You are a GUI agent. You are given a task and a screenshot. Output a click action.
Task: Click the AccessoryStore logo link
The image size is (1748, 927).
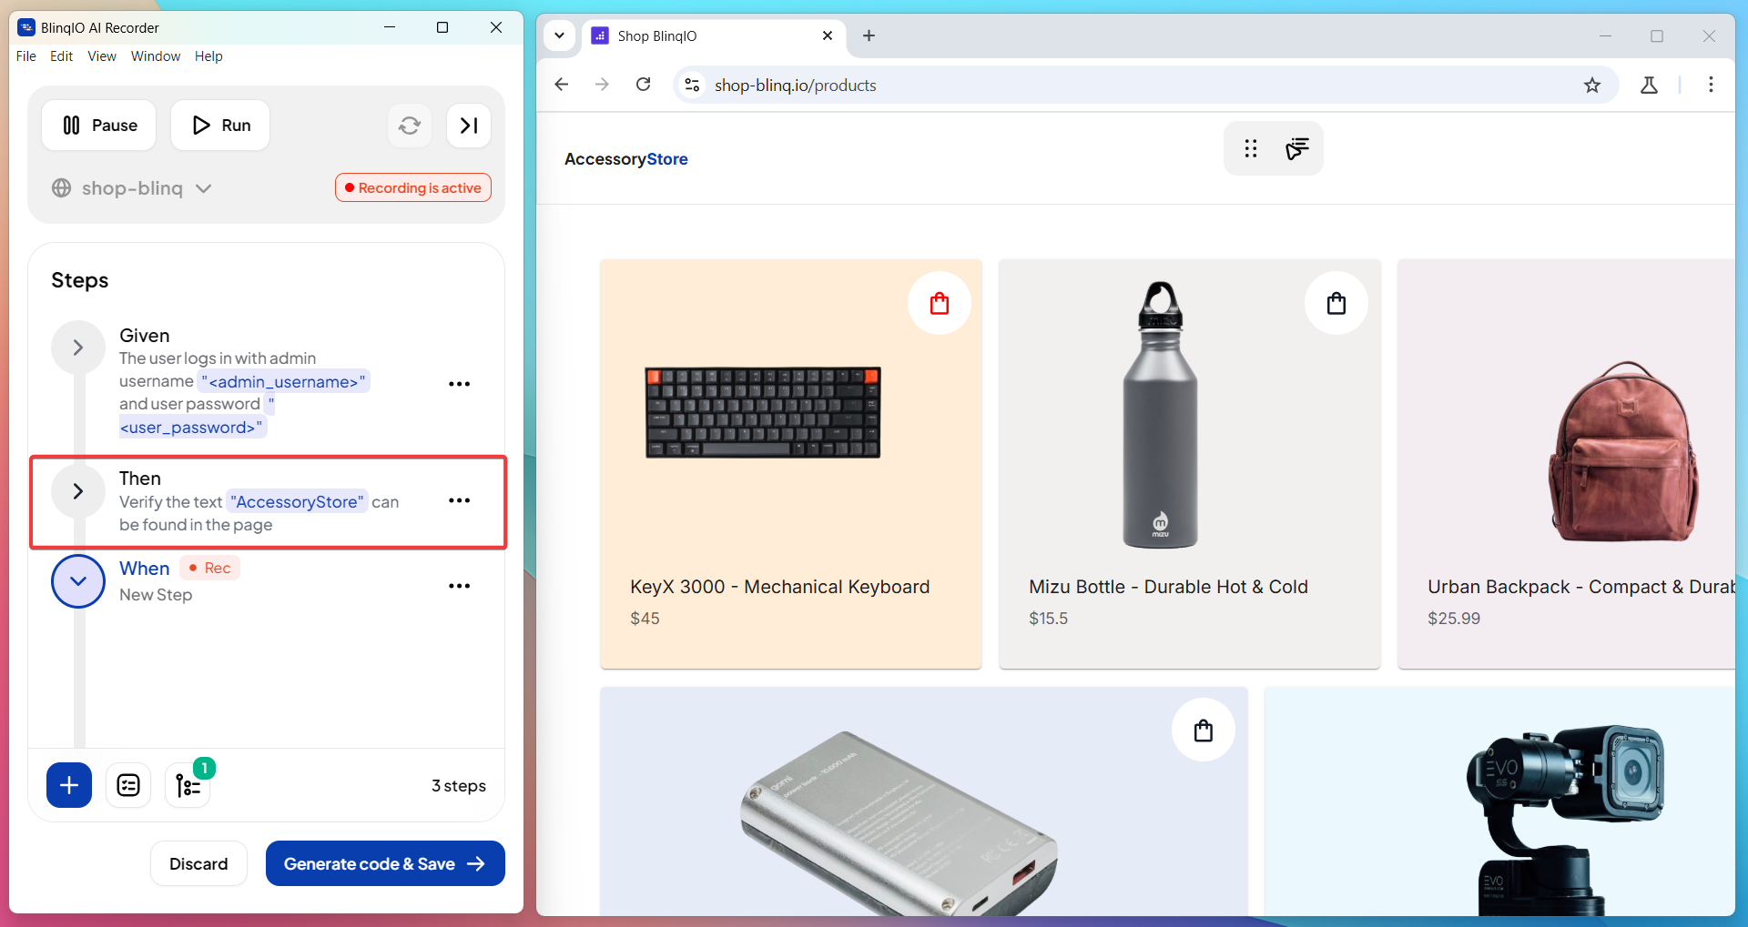coord(626,159)
